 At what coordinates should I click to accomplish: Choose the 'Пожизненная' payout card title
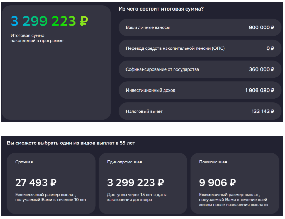click(x=213, y=162)
